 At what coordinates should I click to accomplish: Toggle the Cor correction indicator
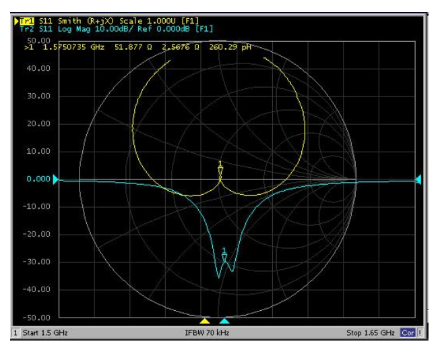click(408, 333)
